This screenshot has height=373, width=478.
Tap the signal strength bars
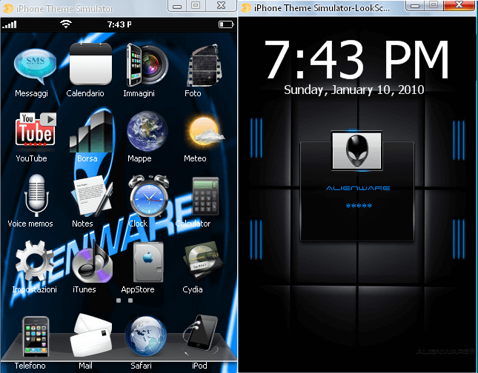10,24
